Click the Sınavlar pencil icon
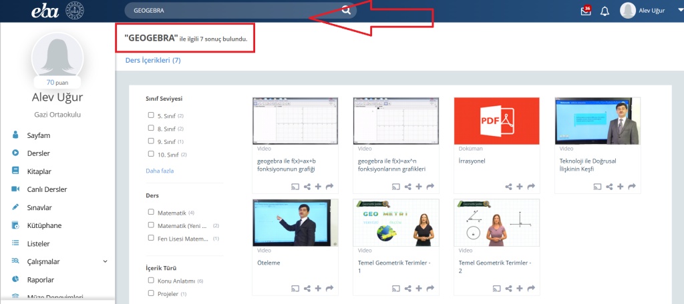This screenshot has height=304, width=684. pos(15,207)
